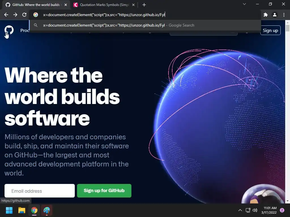Open a new tab with plus button
Viewport: 290px width, 217px height.
pyautogui.click(x=144, y=5)
